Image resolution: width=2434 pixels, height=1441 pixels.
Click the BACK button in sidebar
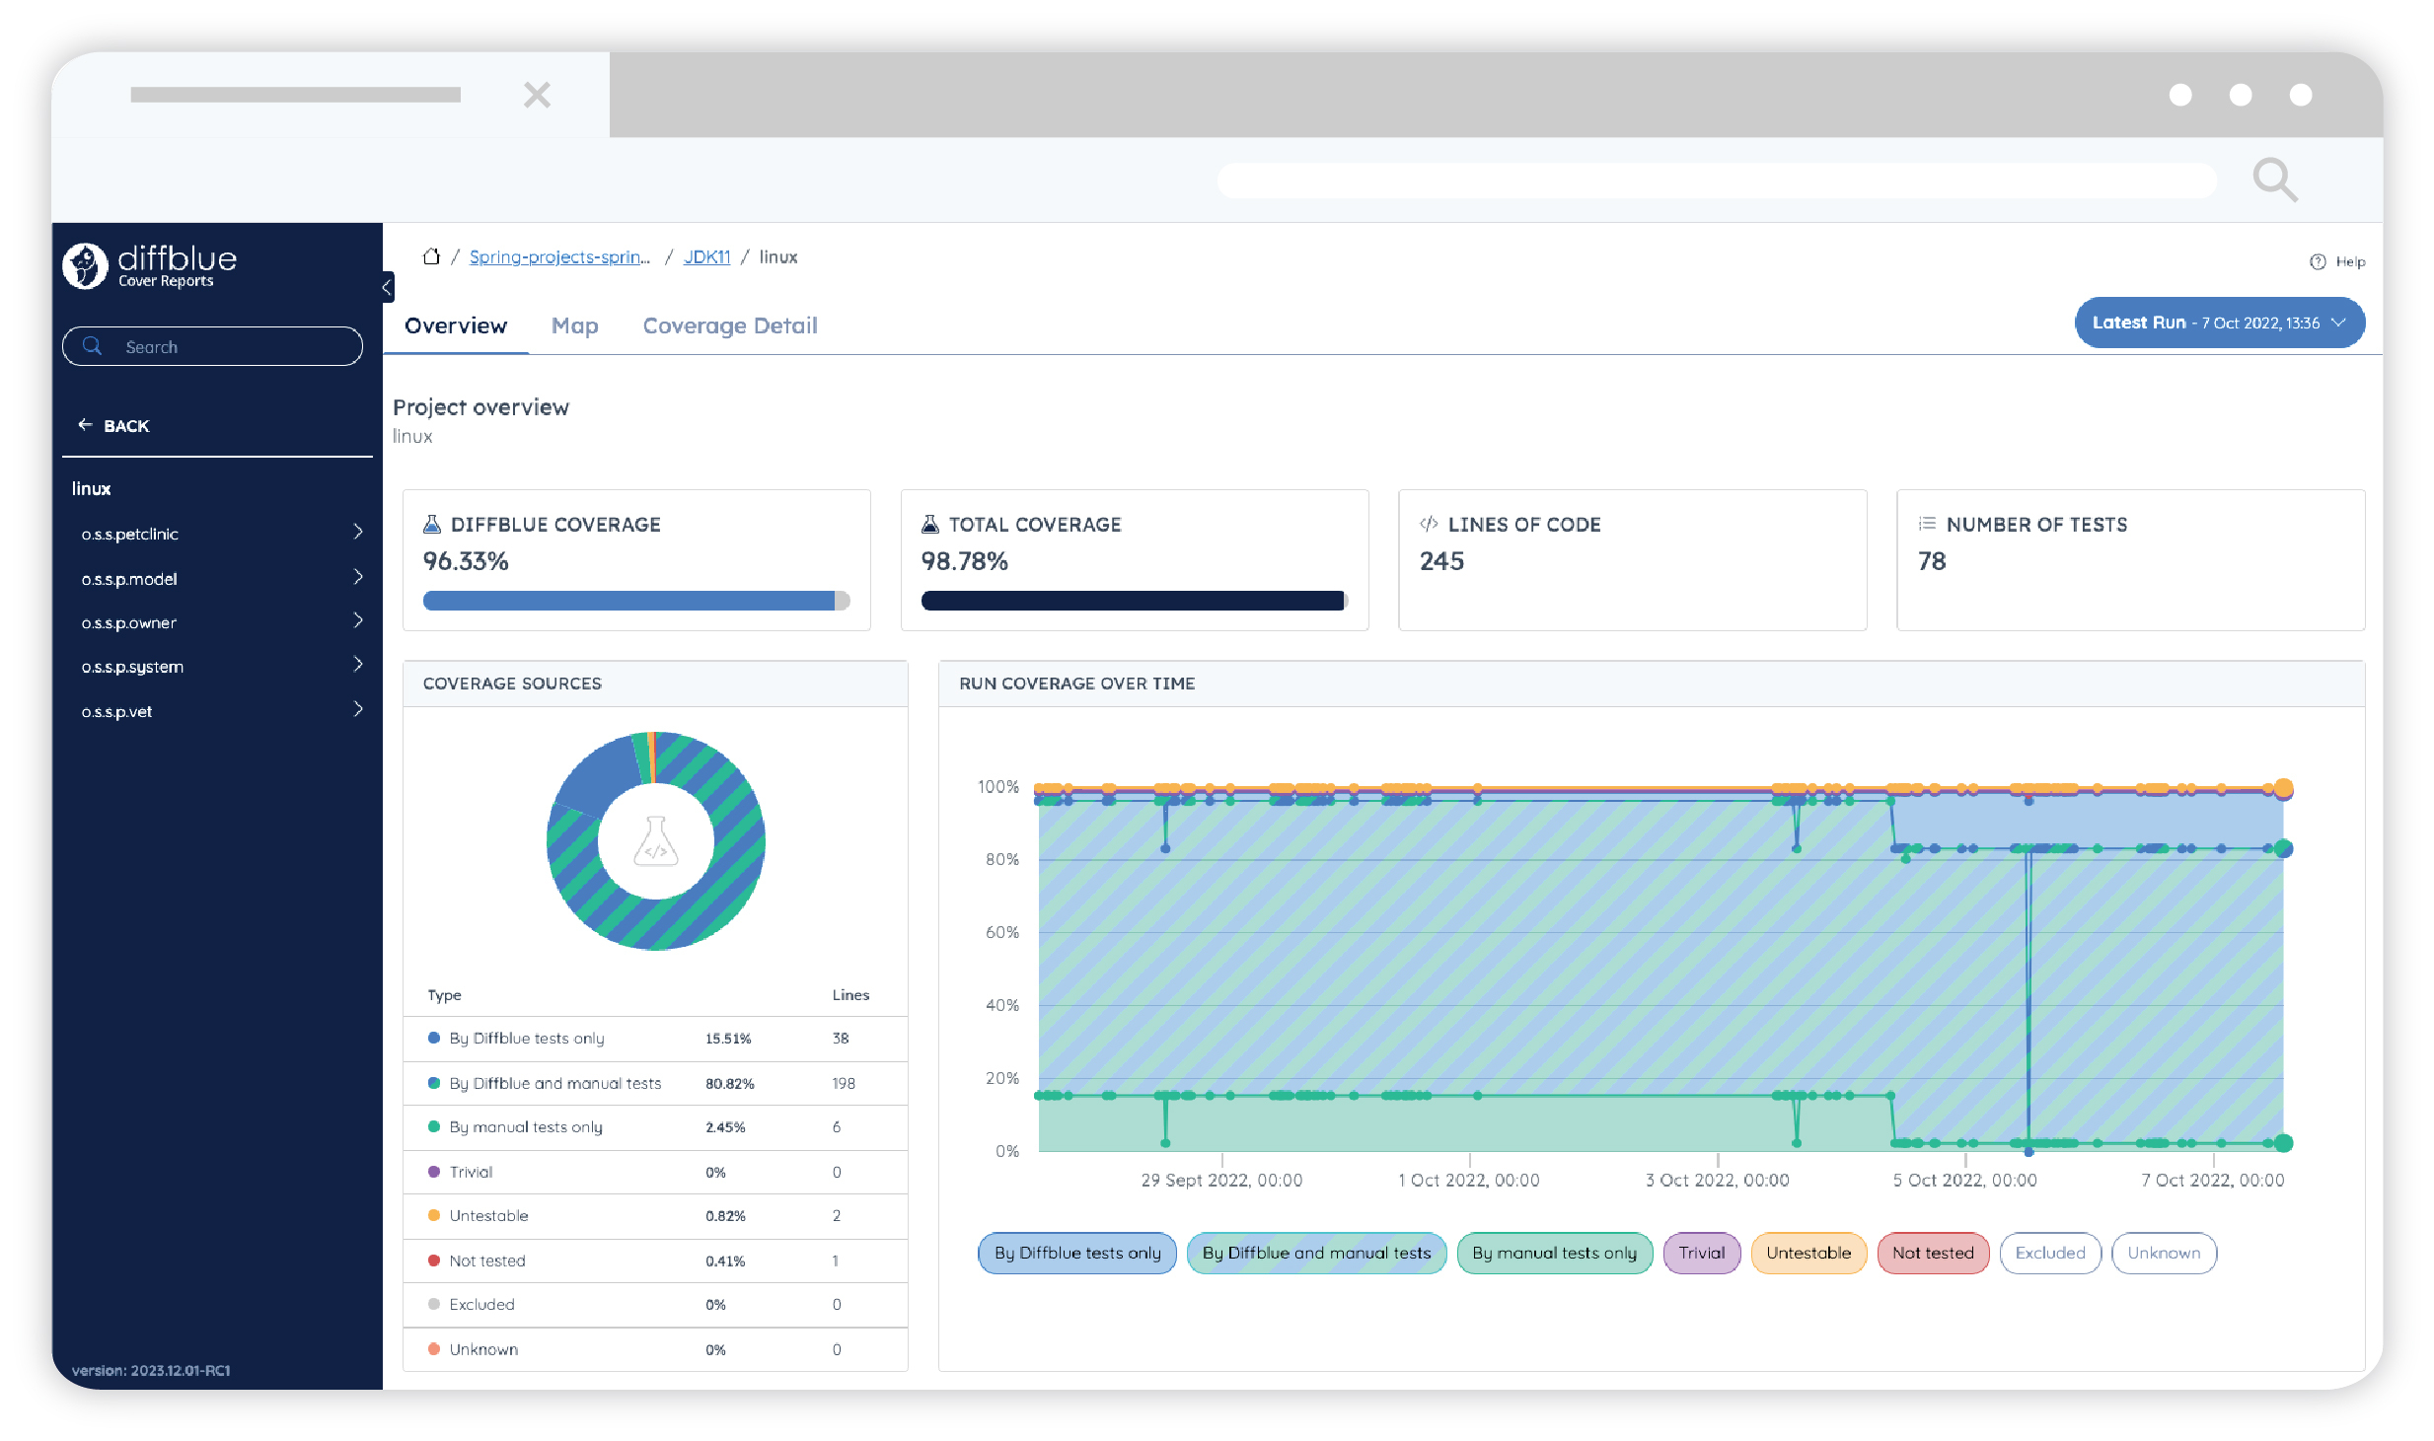(x=114, y=425)
